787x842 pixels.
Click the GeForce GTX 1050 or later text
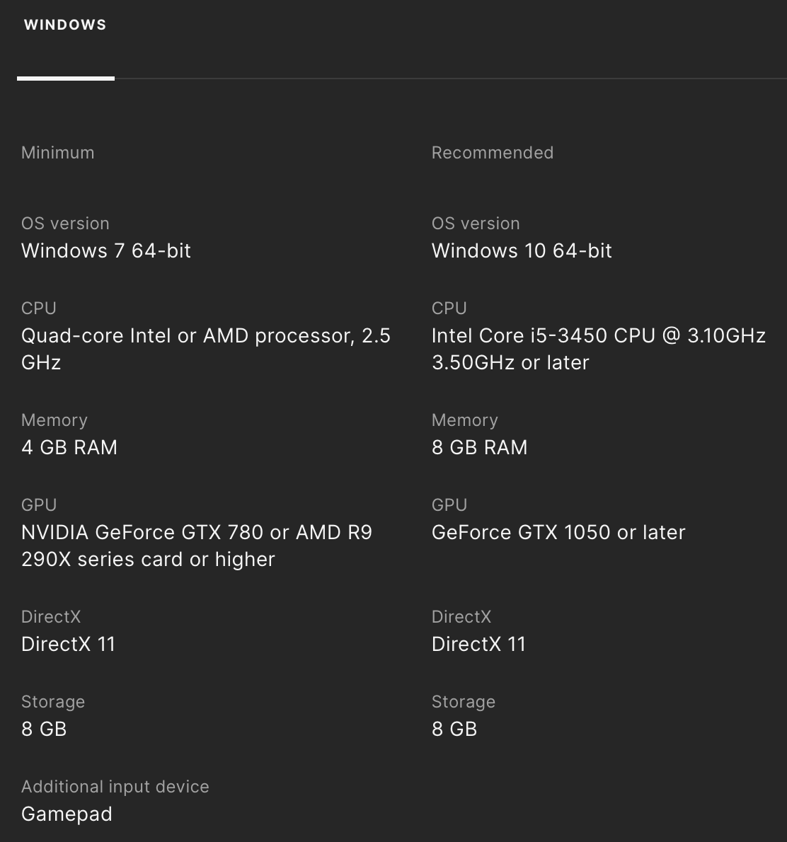point(558,532)
